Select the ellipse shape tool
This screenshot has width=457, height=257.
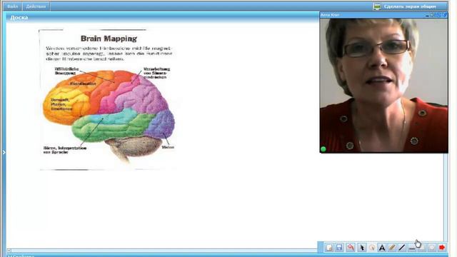point(431,248)
